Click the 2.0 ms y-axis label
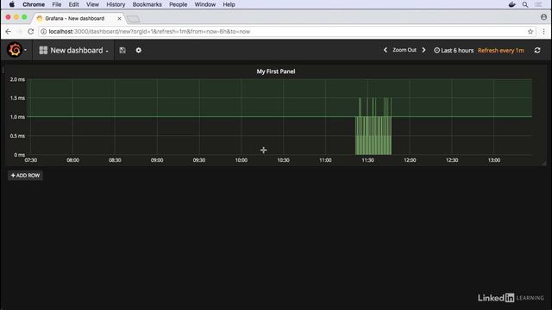This screenshot has height=310, width=552. (17, 79)
